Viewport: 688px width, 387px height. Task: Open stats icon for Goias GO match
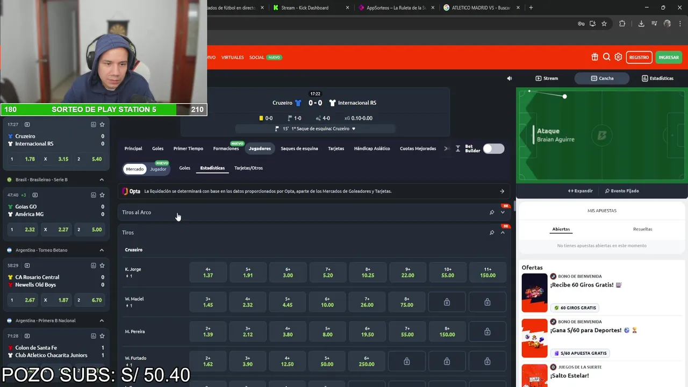point(94,195)
